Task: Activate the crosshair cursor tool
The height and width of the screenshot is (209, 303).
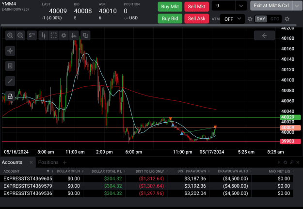Action: pyautogui.click(x=10, y=51)
